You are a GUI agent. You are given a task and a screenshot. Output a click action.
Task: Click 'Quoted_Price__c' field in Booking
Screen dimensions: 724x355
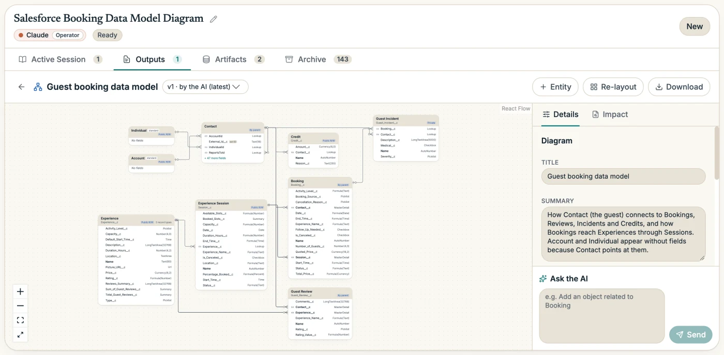coord(320,251)
